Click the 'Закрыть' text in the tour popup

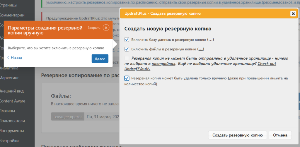pyautogui.click(x=94, y=28)
